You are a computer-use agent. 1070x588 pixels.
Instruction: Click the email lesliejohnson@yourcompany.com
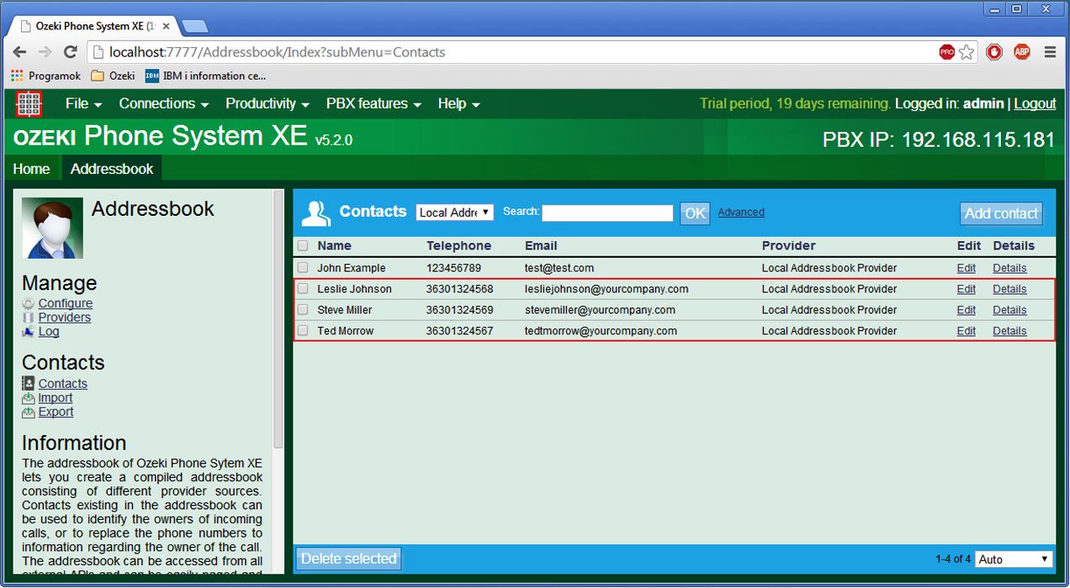click(607, 289)
